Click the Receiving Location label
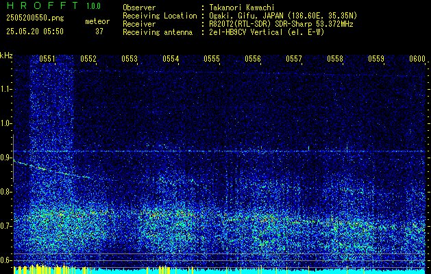This screenshot has width=431, height=274. coord(160,16)
